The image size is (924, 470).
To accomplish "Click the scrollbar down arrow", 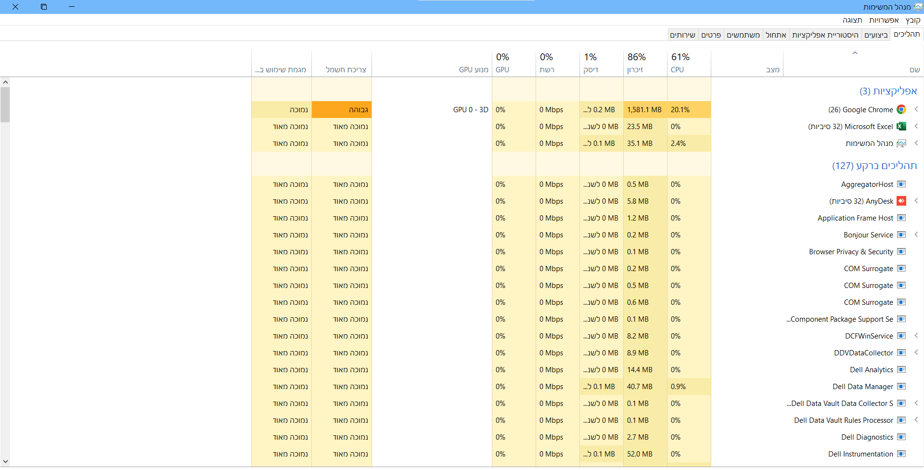I will coord(5,461).
